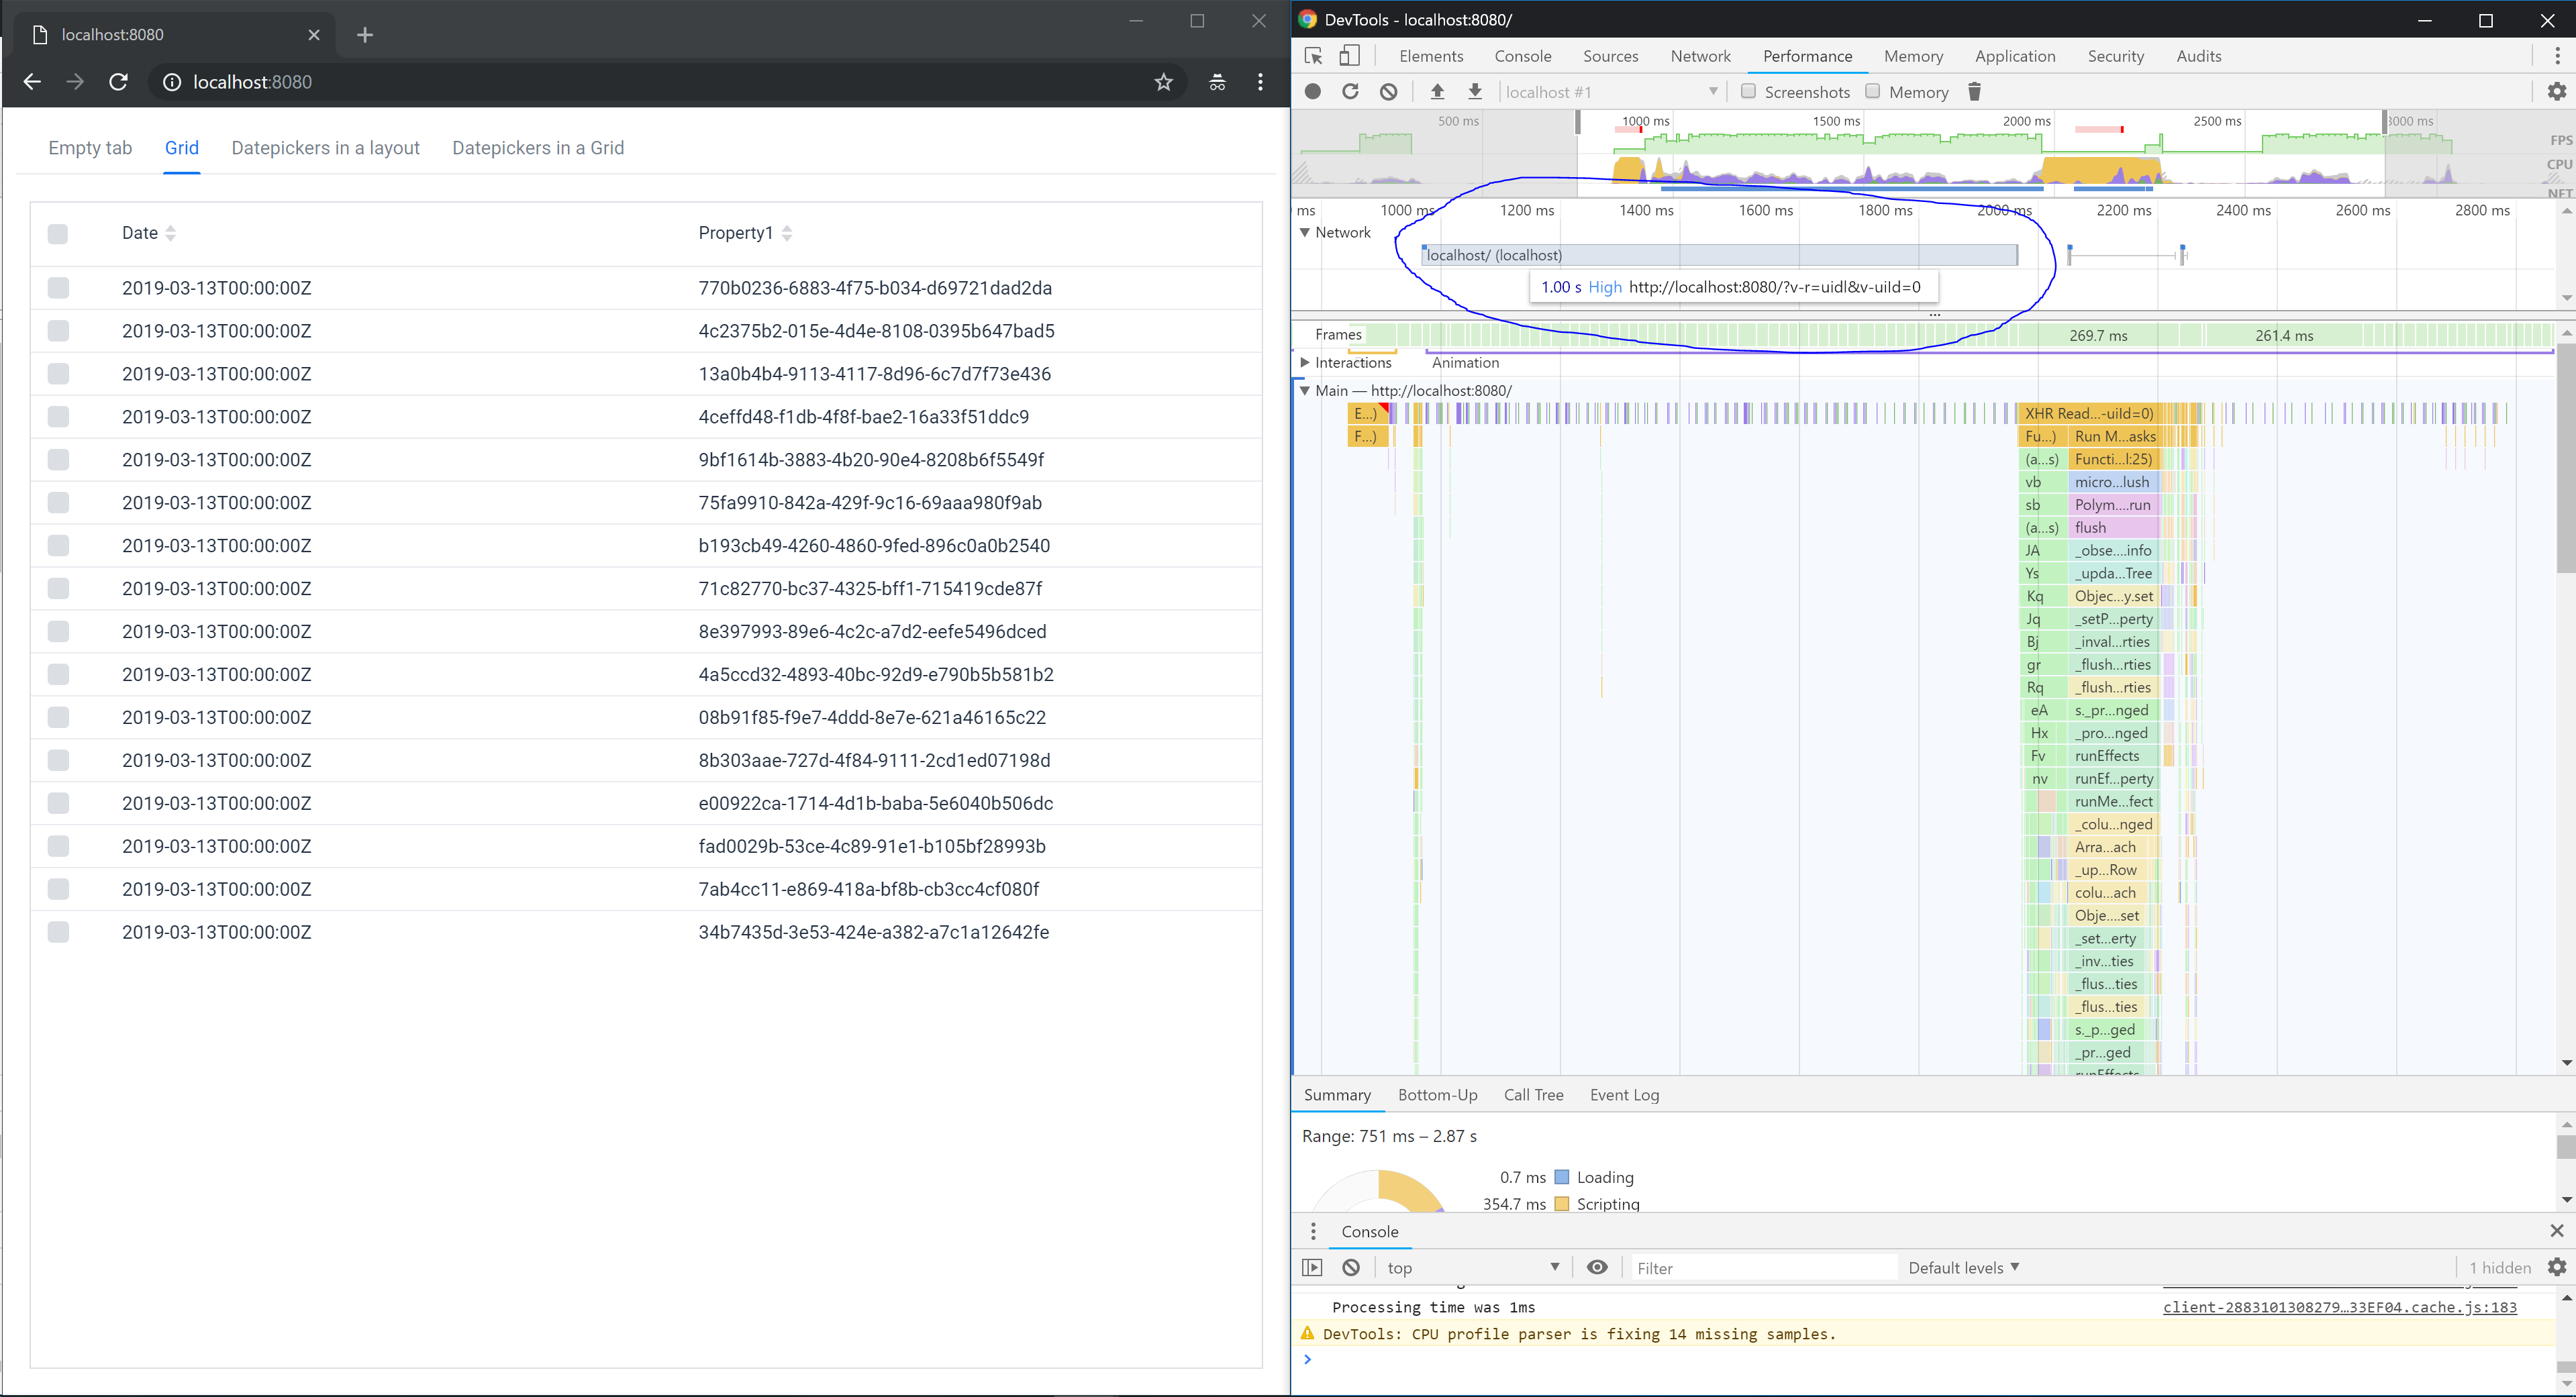The height and width of the screenshot is (1397, 2576).
Task: Enable the Memory checkbox
Action: tap(1874, 91)
